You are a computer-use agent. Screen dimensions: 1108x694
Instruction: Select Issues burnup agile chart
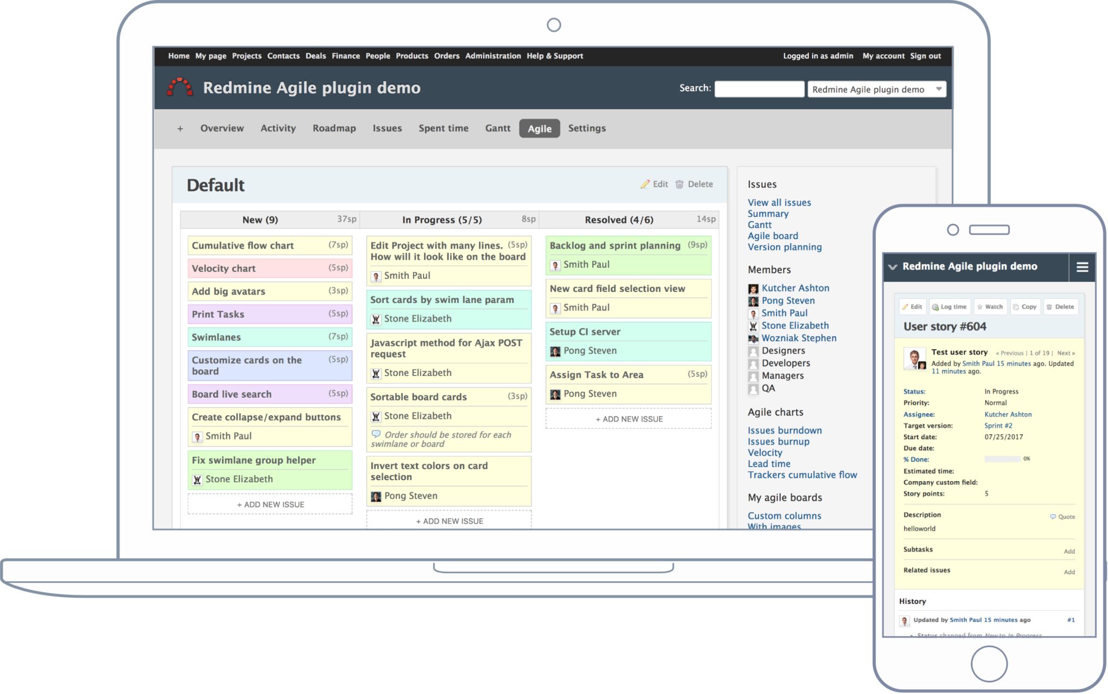tap(779, 441)
